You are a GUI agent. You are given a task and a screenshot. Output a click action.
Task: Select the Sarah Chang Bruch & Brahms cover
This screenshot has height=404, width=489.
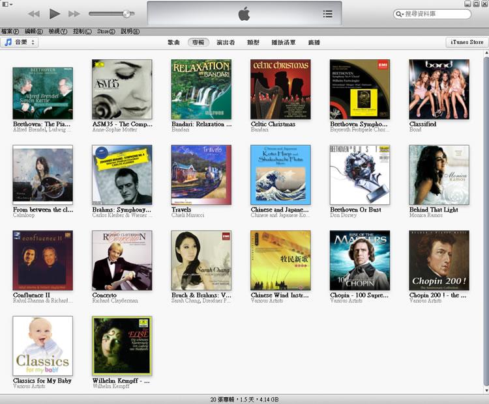pyautogui.click(x=201, y=260)
